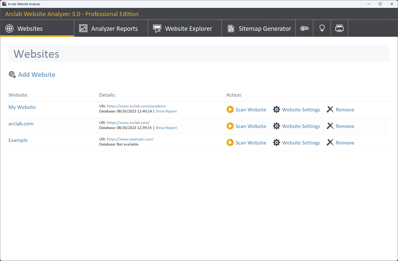Open Website Settings text for arclab.com

(x=301, y=126)
